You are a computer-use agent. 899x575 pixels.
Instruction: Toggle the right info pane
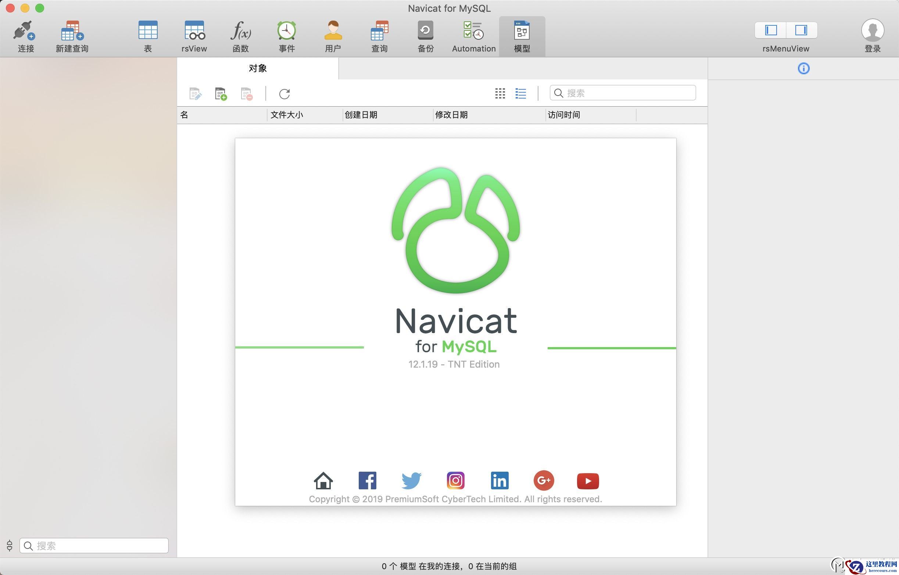point(801,30)
